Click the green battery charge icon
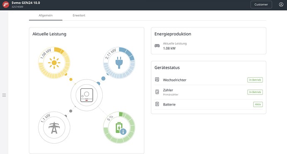 [x=119, y=127]
